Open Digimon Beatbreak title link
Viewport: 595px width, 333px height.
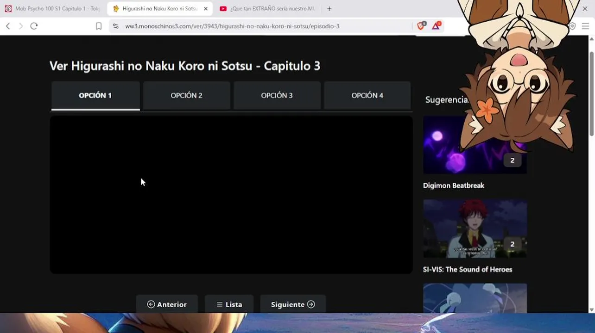453,185
